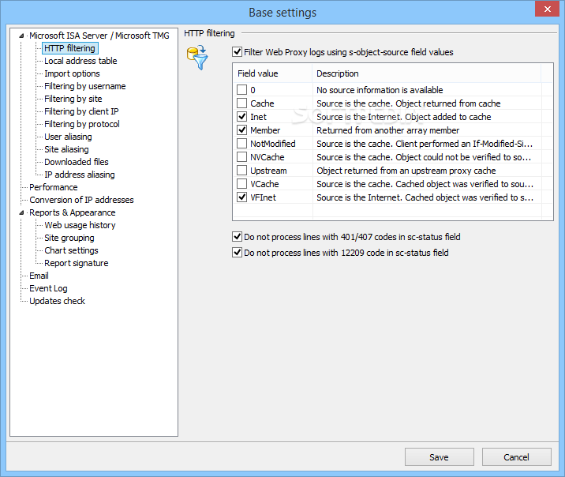Open Import options page

[72, 73]
